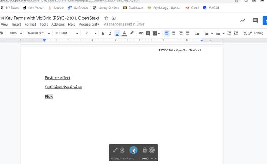Select the draw brush tool in recorder
The width and height of the screenshot is (267, 164).
pos(115,150)
